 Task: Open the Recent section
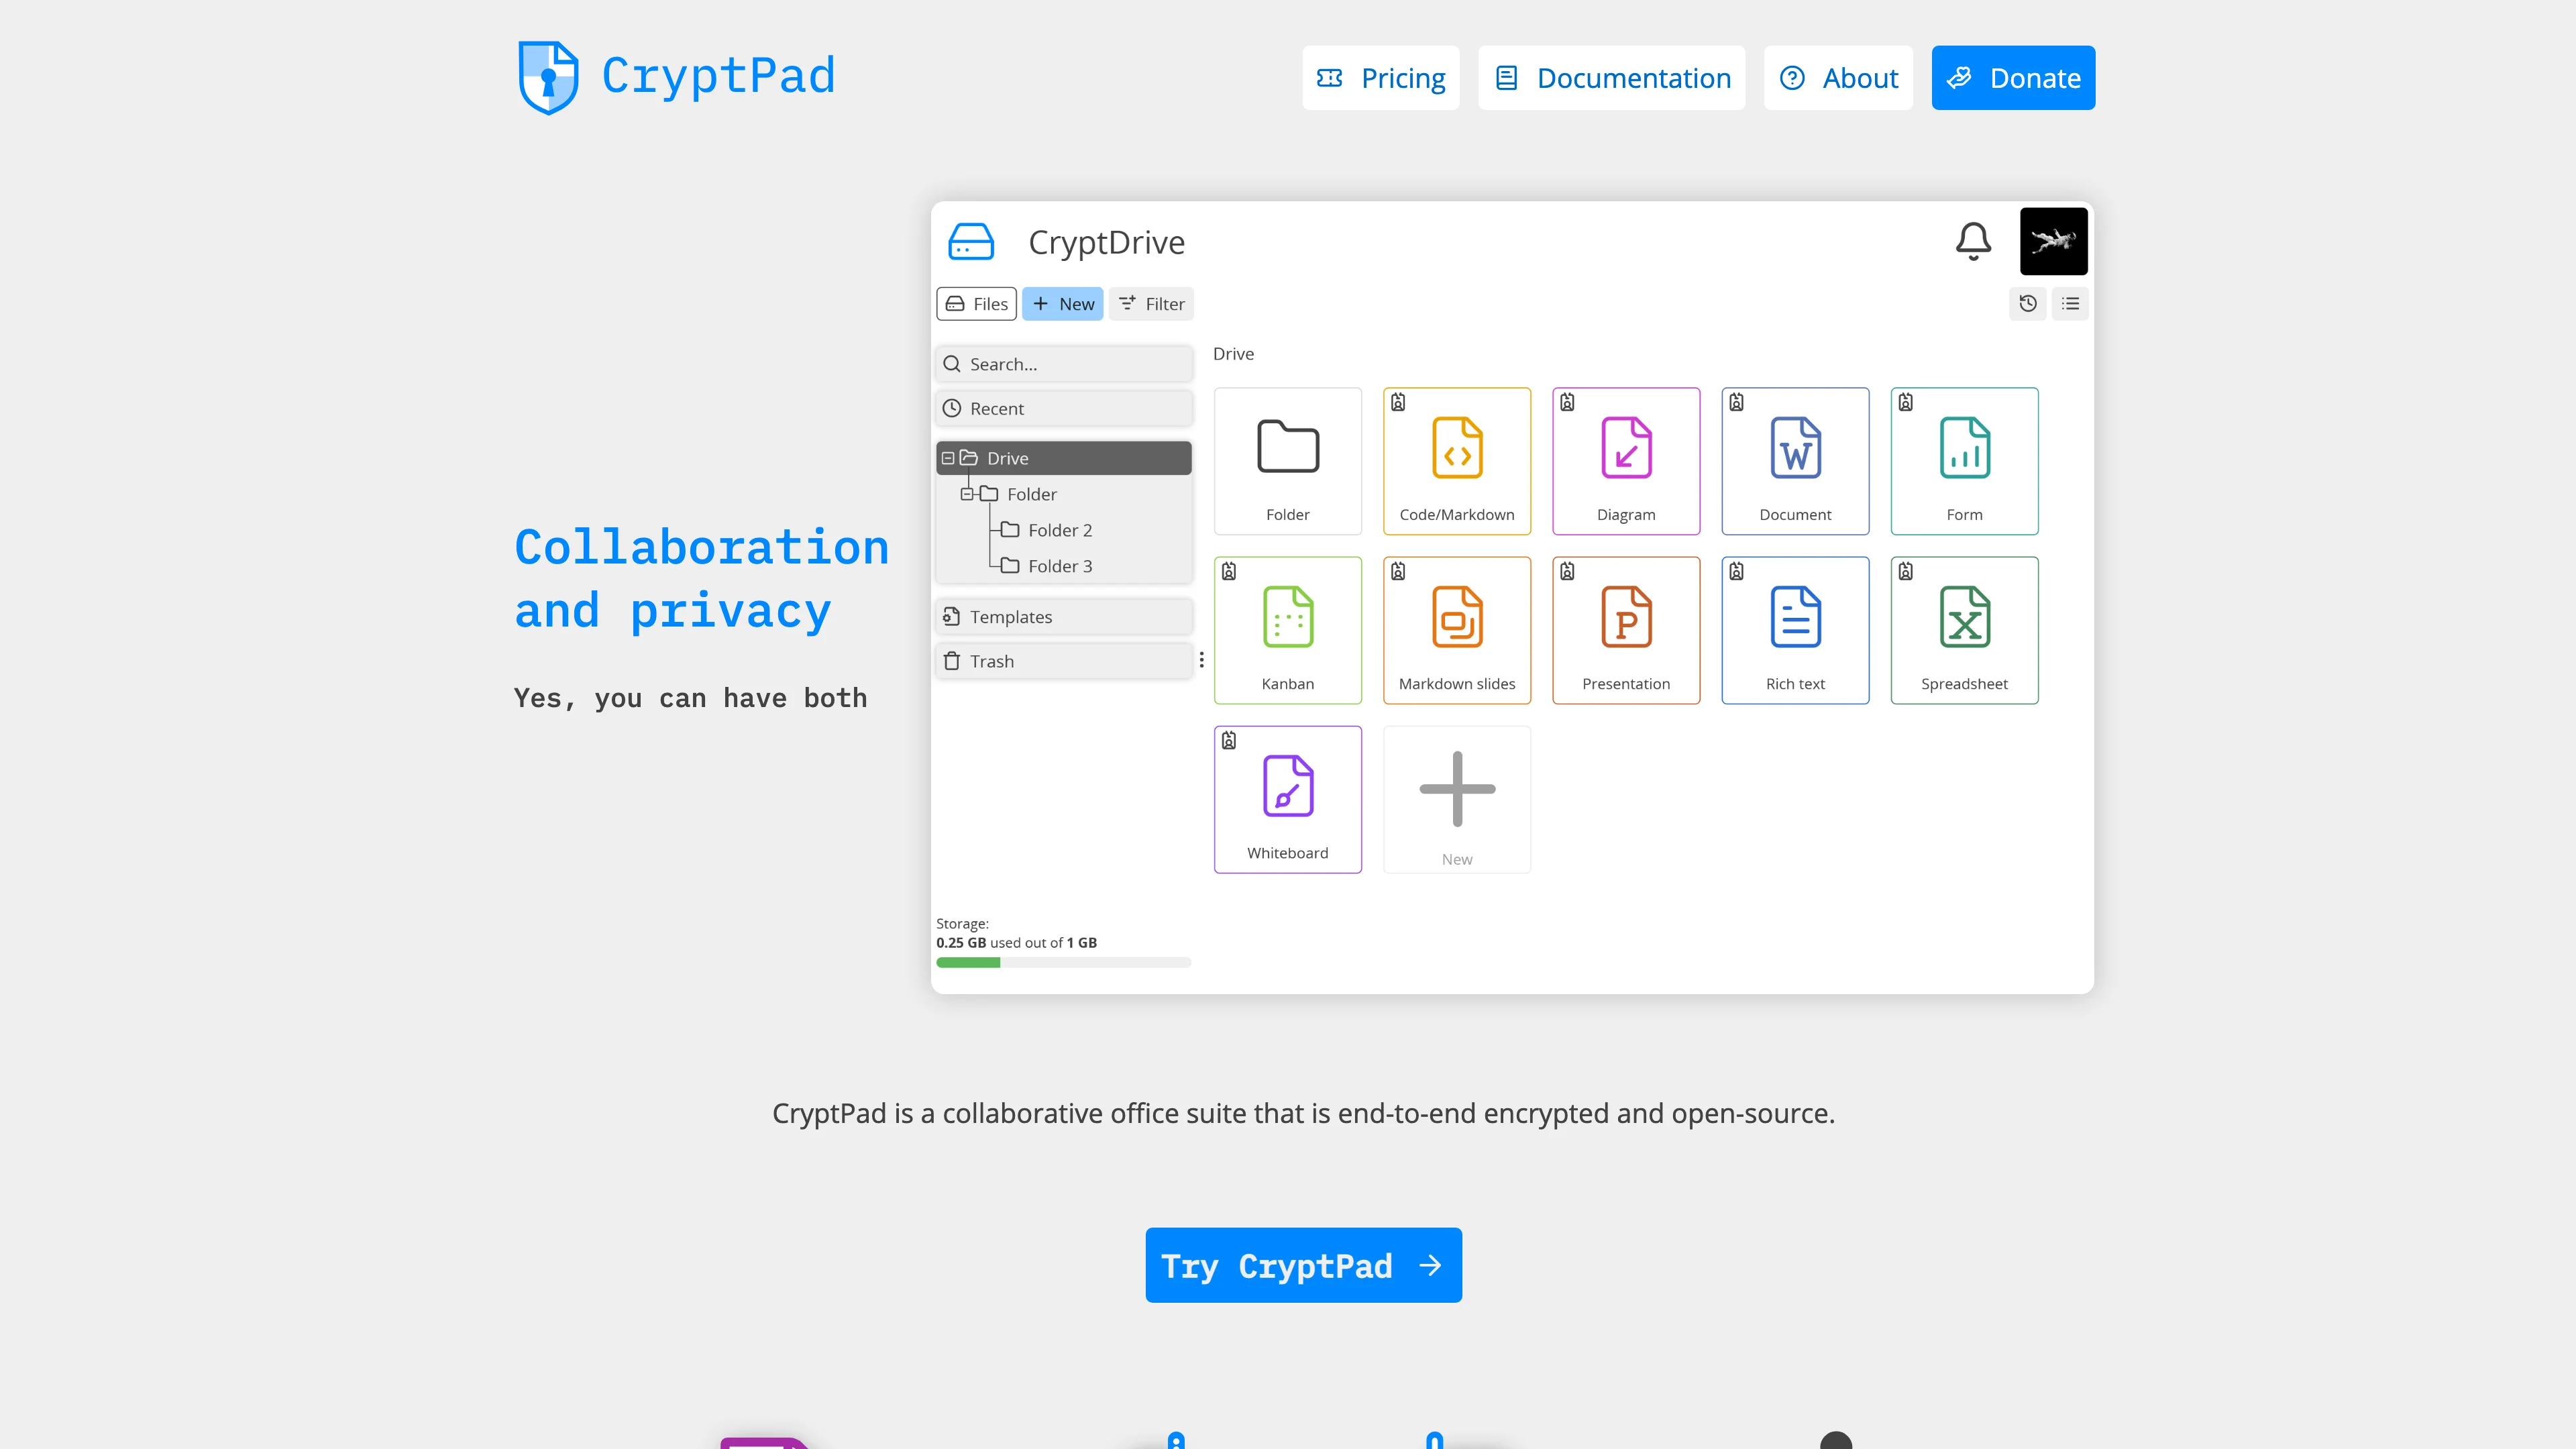click(1065, 408)
